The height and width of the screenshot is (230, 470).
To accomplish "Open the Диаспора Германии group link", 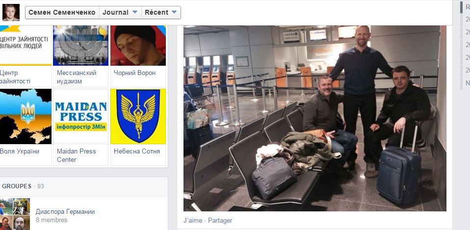I will (x=65, y=212).
